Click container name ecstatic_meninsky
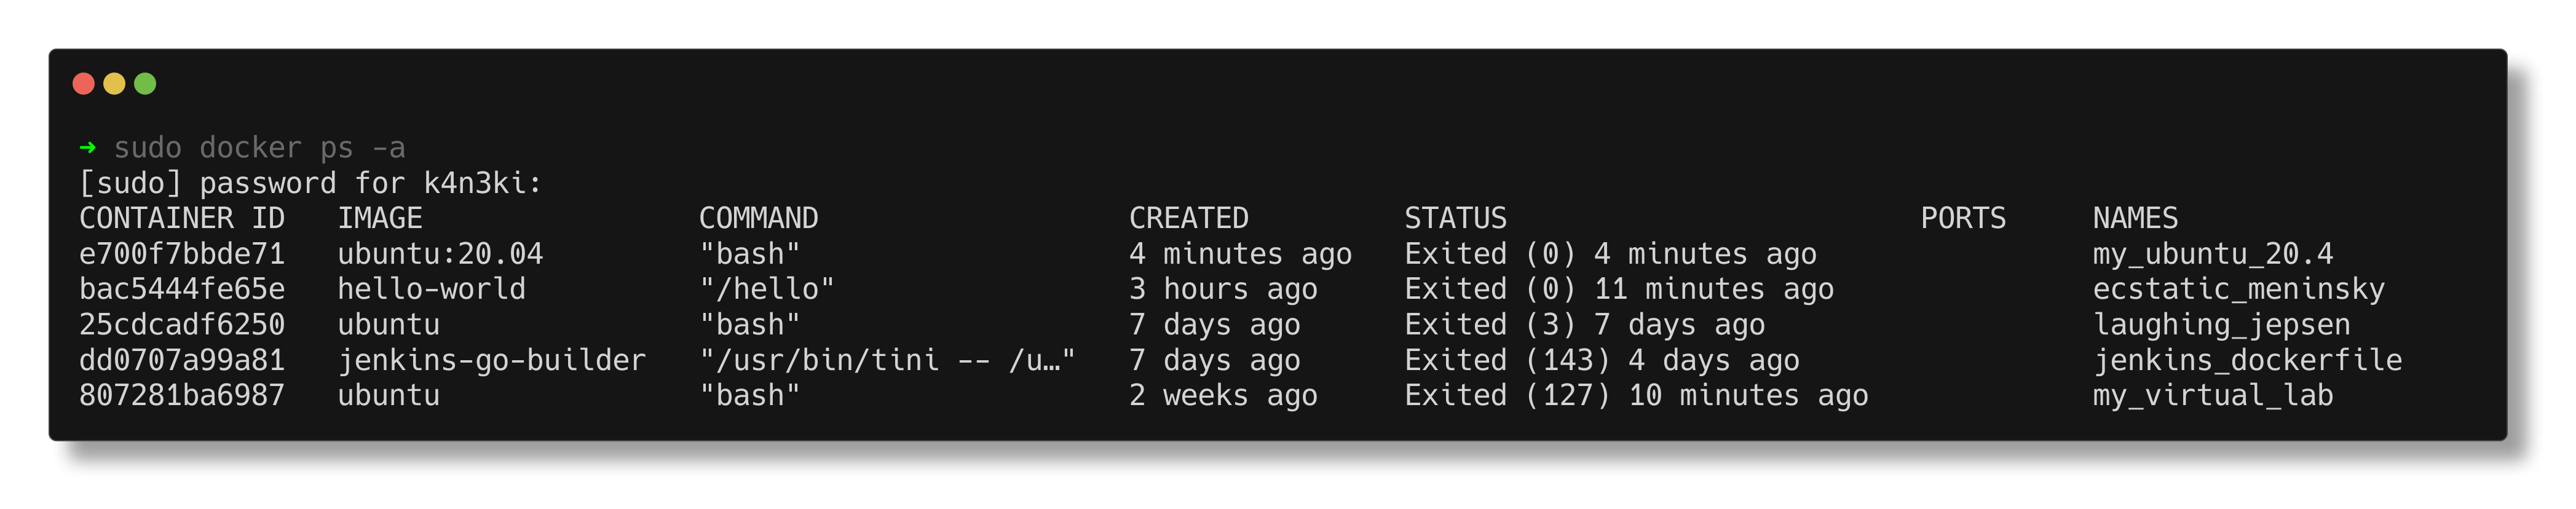Screen dimensions: 2576x509 [2239, 289]
